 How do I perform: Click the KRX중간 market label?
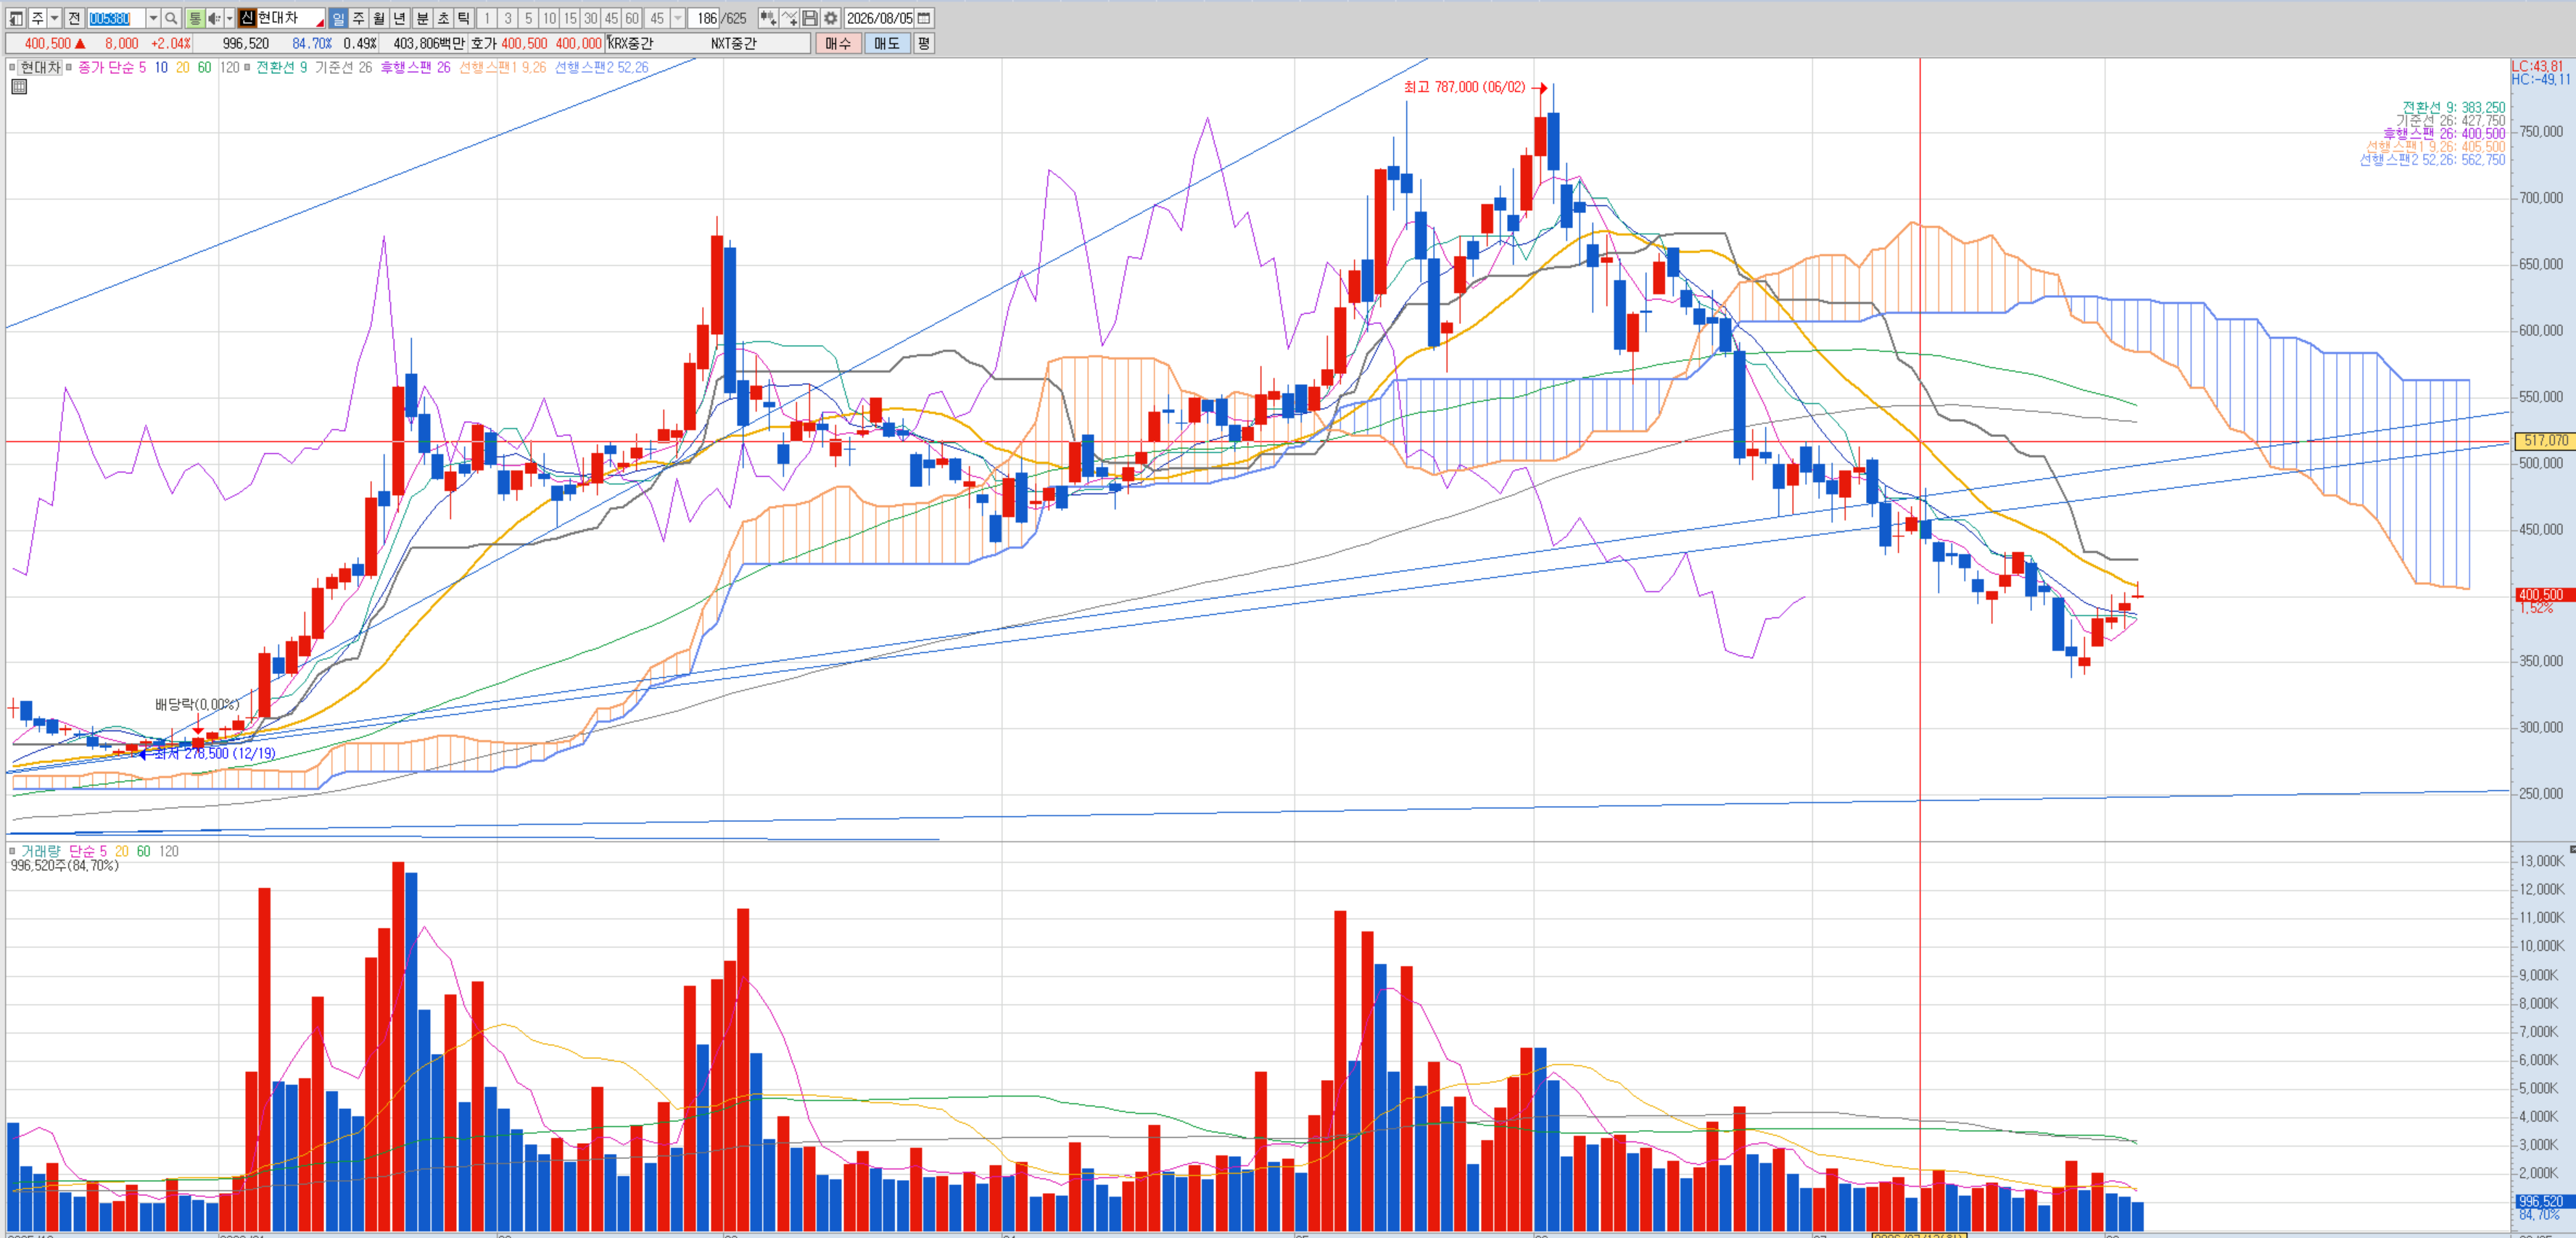(x=631, y=44)
